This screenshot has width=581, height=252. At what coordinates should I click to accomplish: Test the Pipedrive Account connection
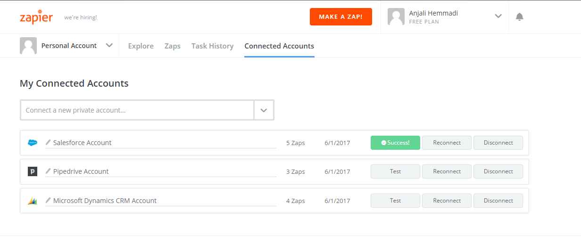point(395,171)
